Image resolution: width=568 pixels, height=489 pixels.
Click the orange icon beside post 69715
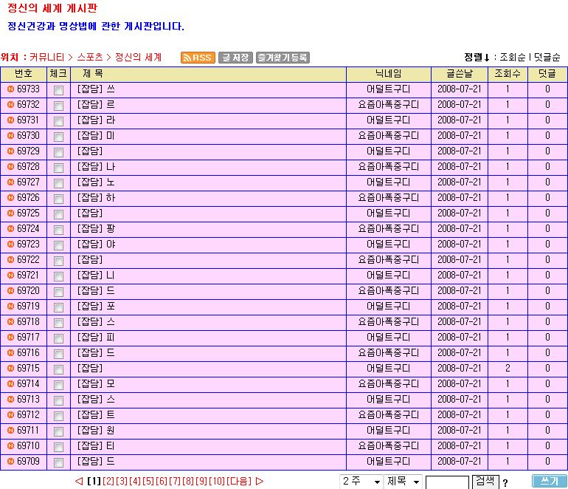pyautogui.click(x=10, y=369)
